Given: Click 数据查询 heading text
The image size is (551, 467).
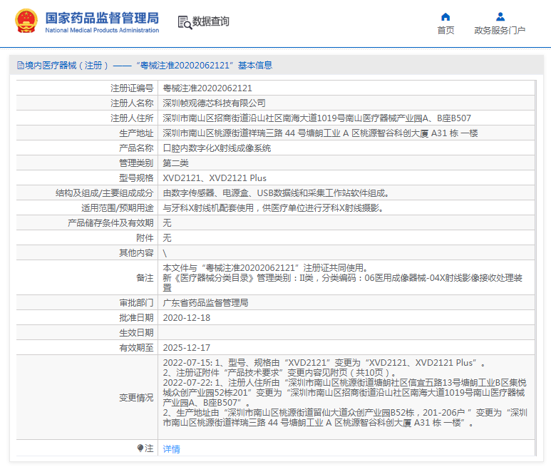Looking at the screenshot, I should (210, 21).
